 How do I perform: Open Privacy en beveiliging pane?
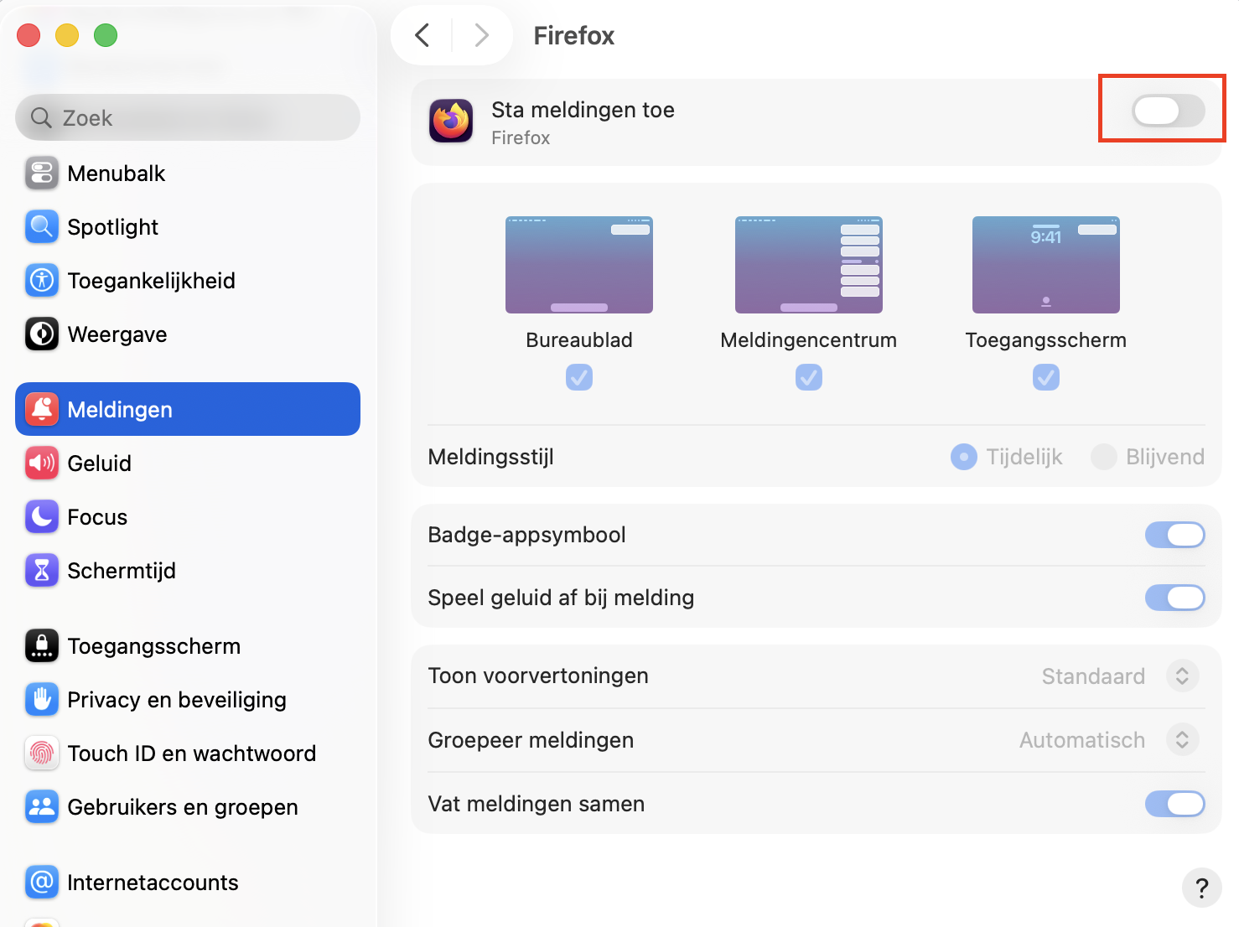point(188,700)
